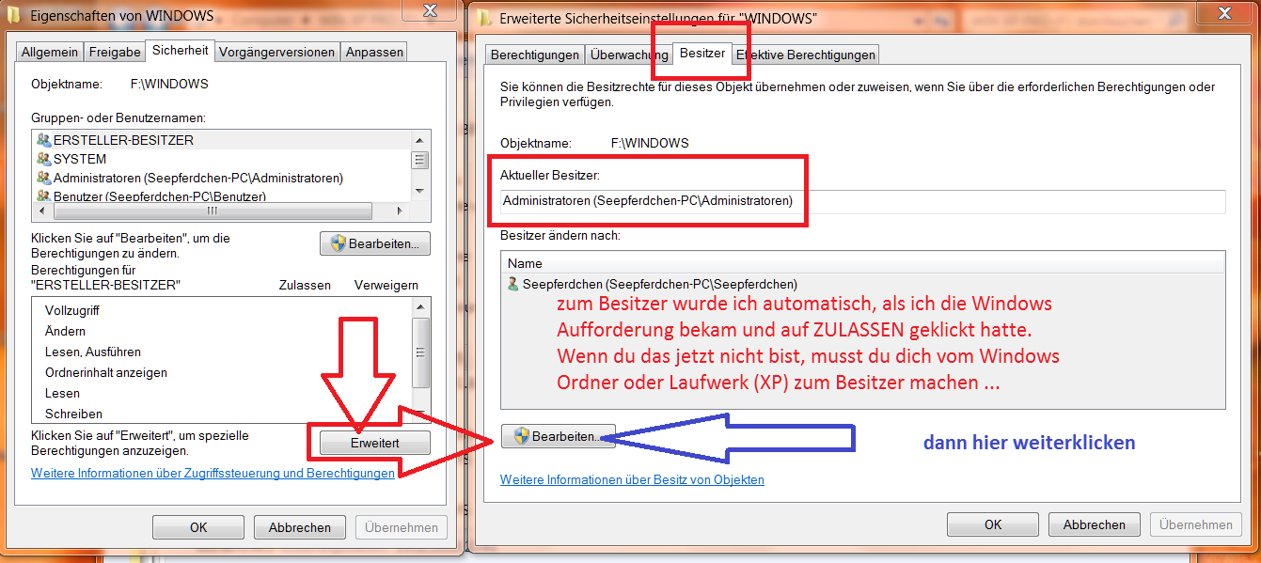The width and height of the screenshot is (1261, 563).
Task: Click Bearbeiten button in advanced security window
Action: (559, 436)
